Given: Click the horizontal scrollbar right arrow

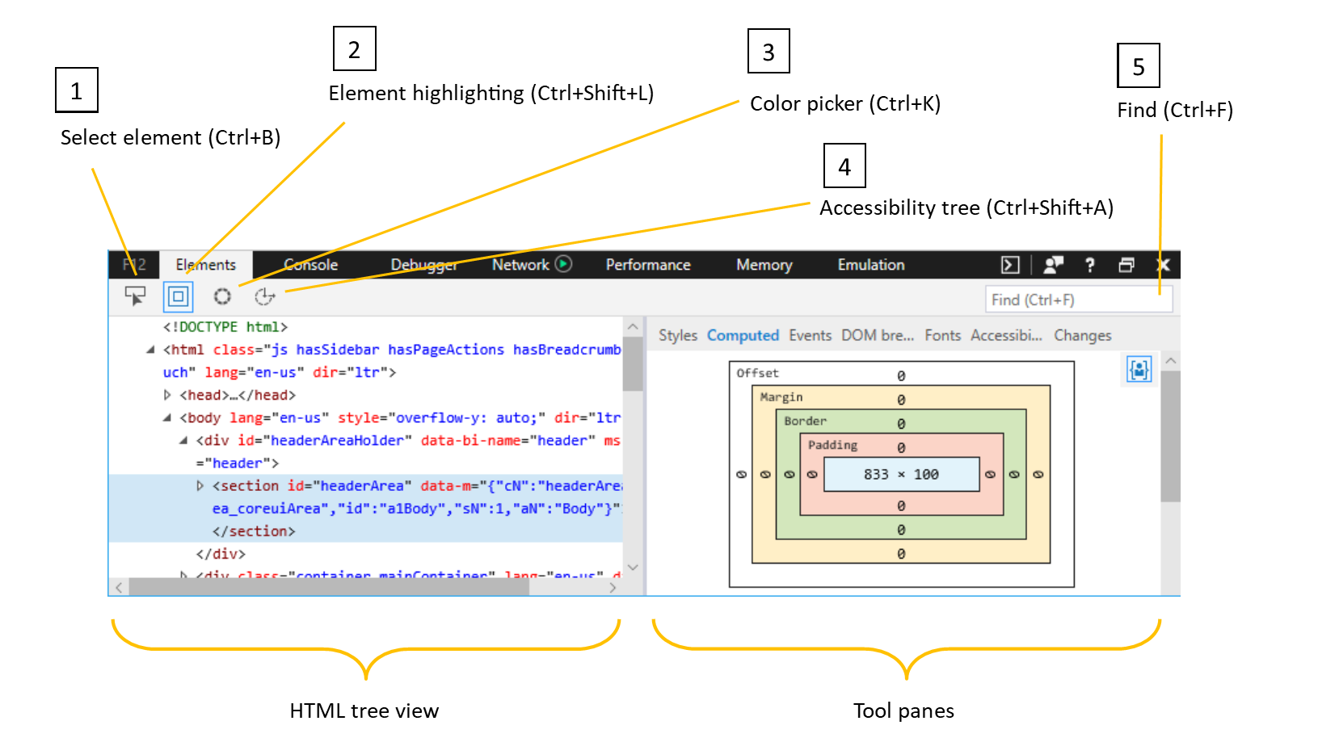Looking at the screenshot, I should click(x=613, y=589).
